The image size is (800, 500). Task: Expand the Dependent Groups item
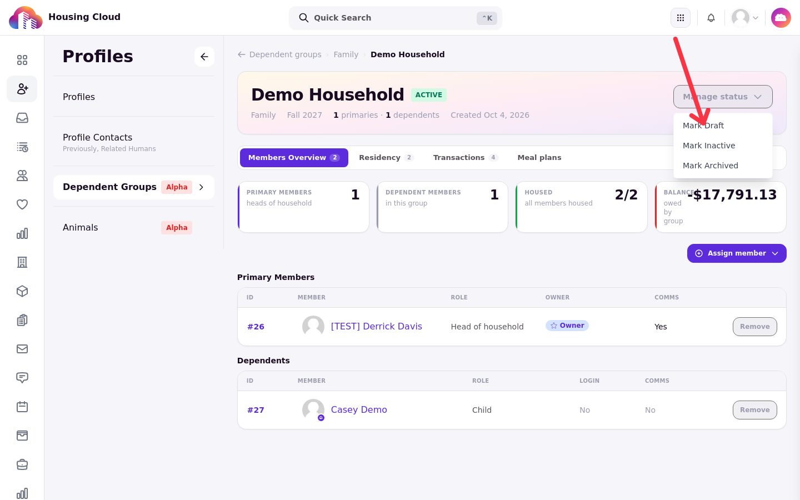(134, 187)
